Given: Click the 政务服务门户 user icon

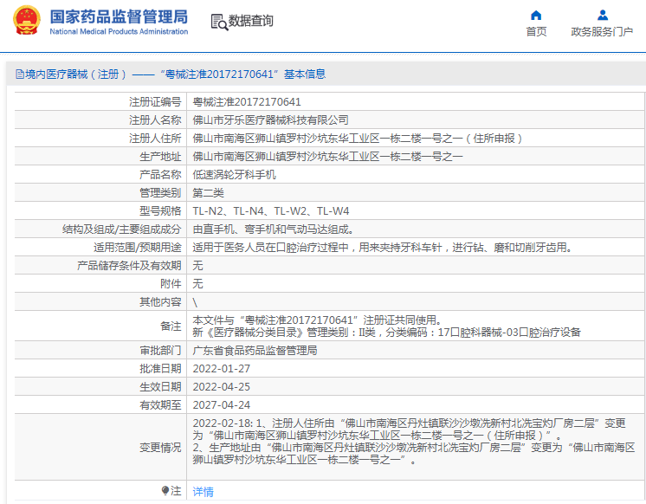Looking at the screenshot, I should [603, 16].
